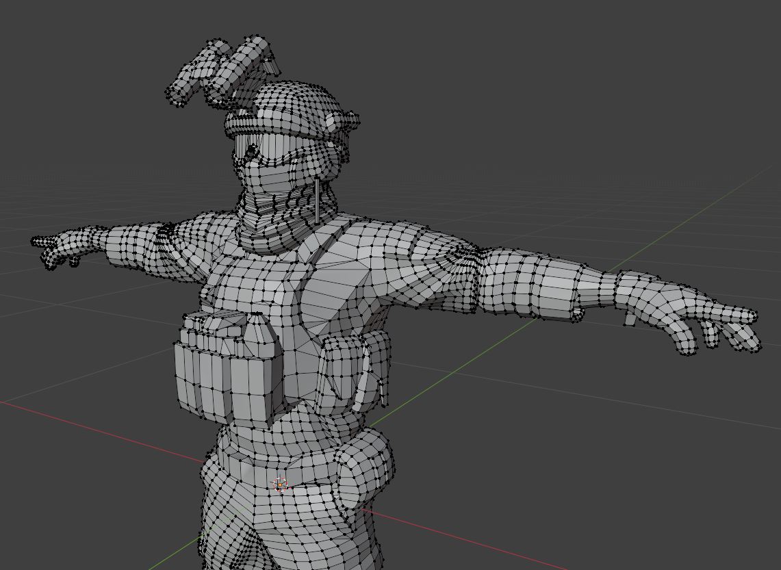781x570 pixels.
Task: Click the 3D cursor on the belt
Action: pyautogui.click(x=280, y=484)
